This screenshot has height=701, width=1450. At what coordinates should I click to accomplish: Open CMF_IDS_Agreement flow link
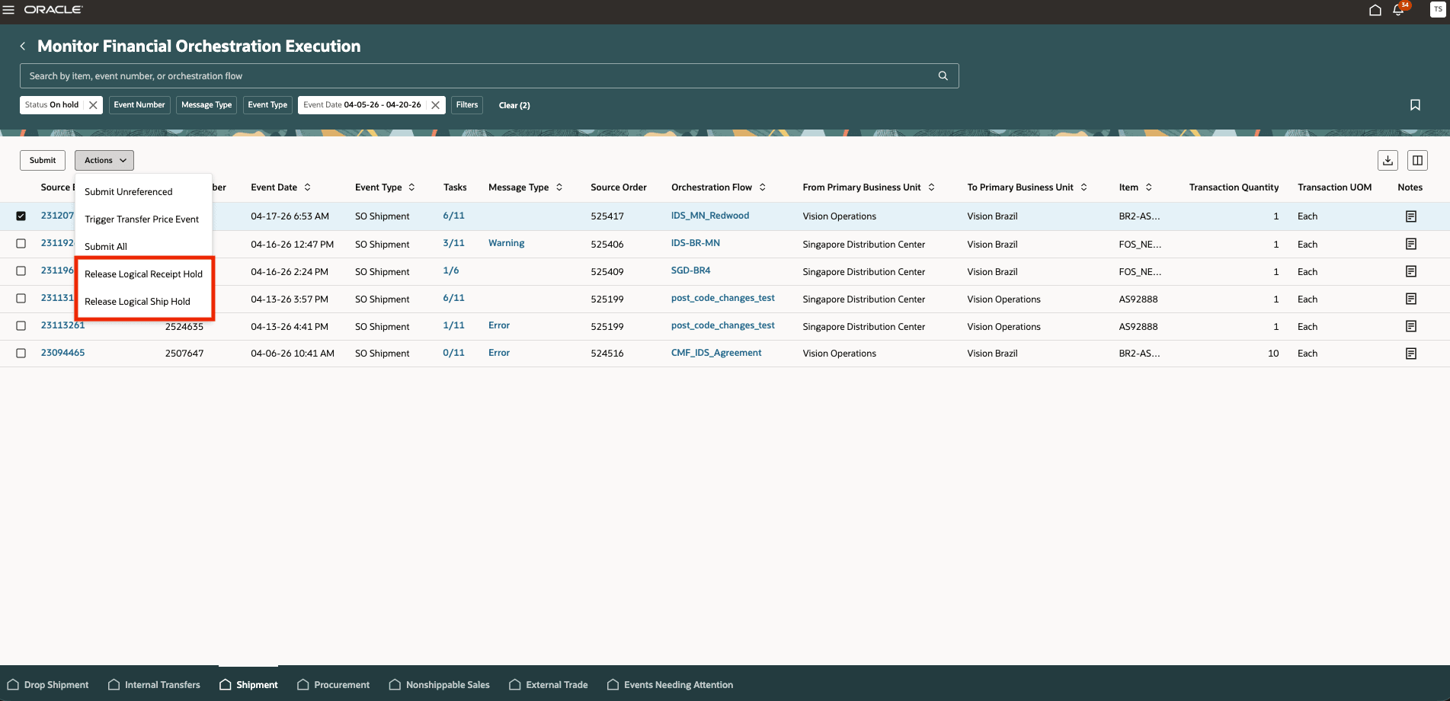pyautogui.click(x=716, y=353)
